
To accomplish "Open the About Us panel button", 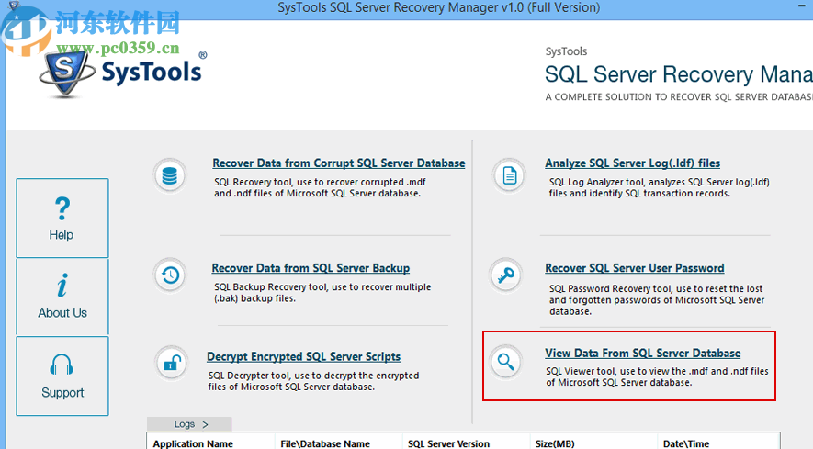I will coord(62,297).
